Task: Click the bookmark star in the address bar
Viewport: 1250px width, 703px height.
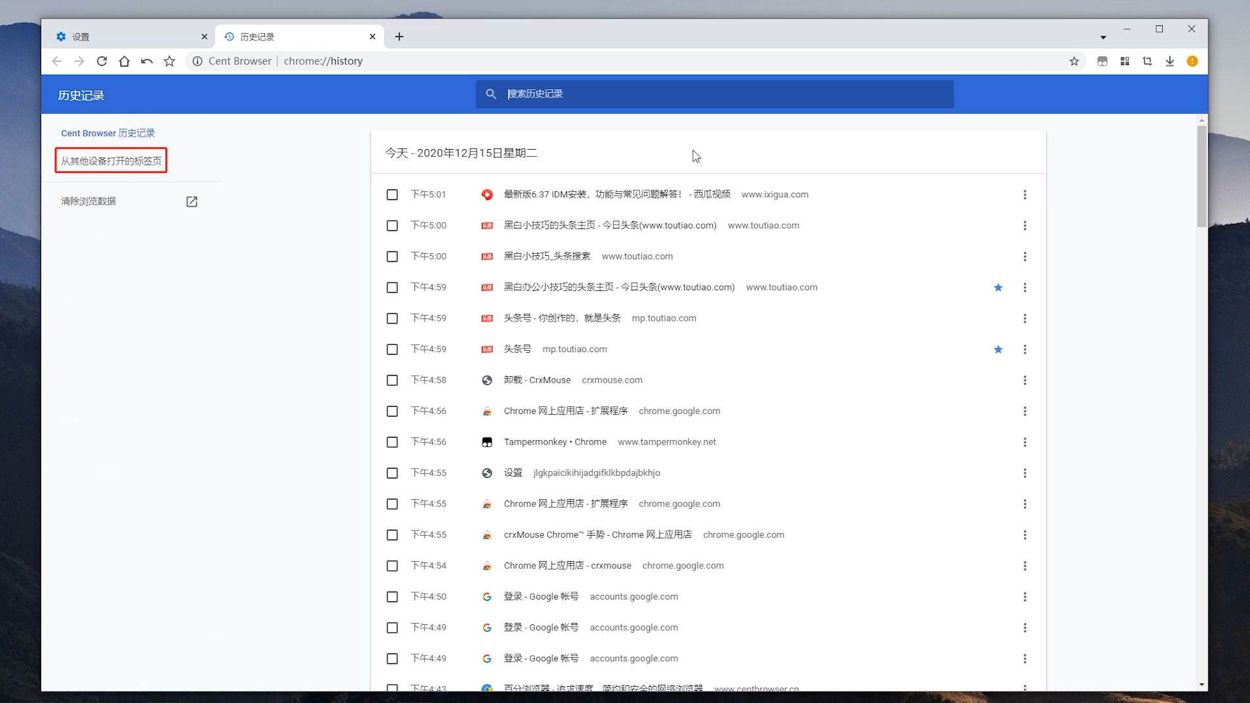Action: (x=1074, y=61)
